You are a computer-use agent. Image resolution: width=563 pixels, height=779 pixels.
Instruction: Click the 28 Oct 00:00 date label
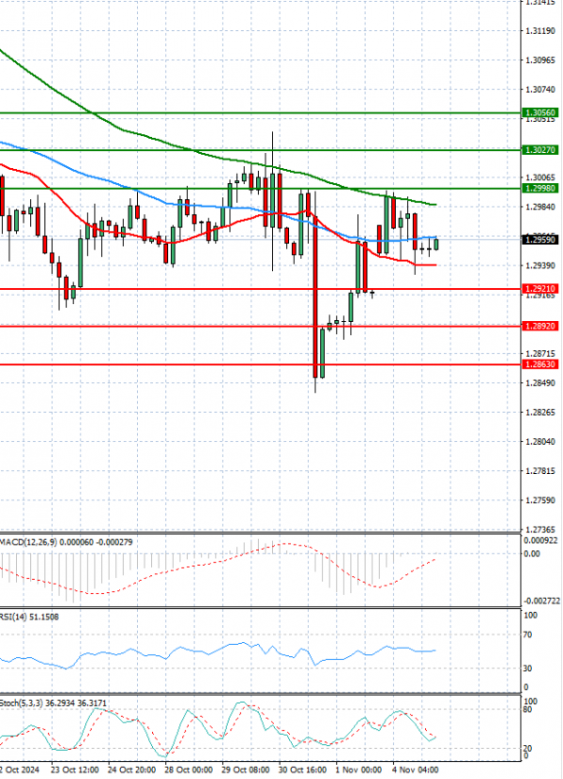point(188,769)
